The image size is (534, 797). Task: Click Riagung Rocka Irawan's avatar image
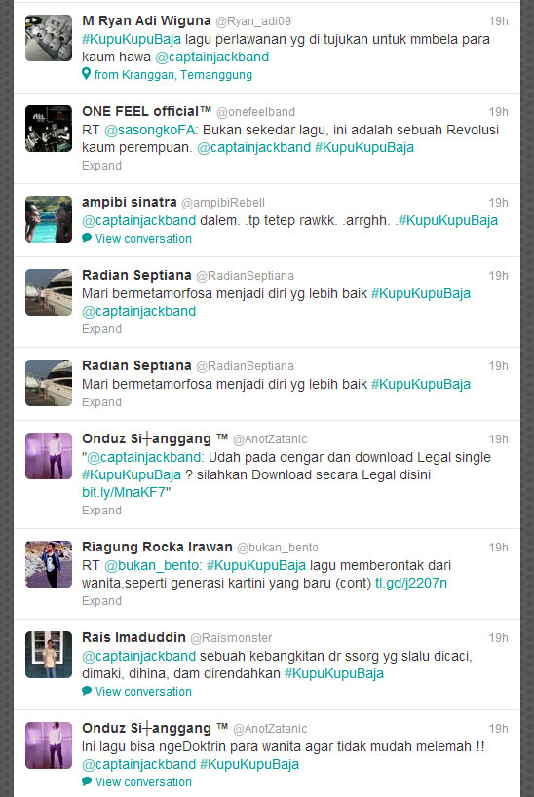[x=49, y=564]
